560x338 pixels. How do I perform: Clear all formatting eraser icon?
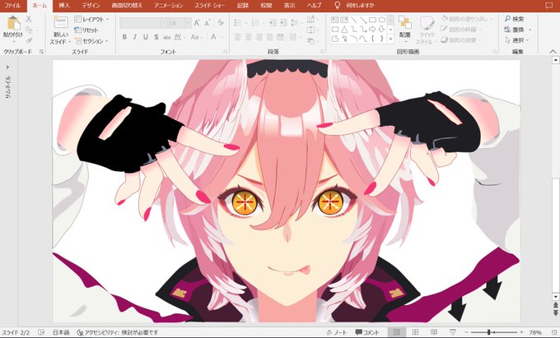point(221,23)
